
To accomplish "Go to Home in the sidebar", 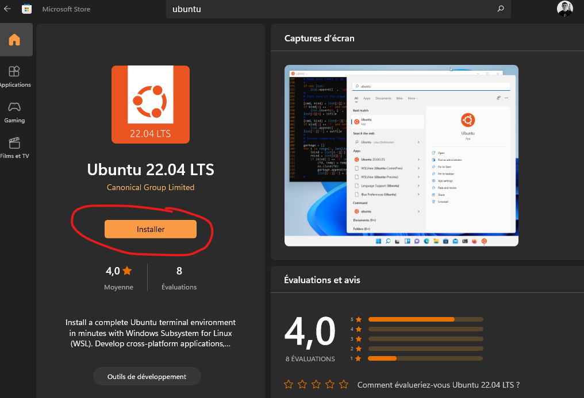I will coord(14,40).
